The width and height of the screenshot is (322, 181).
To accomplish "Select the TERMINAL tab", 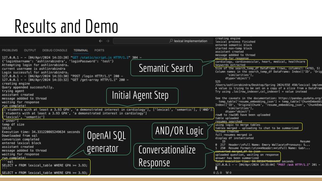I will pyautogui.click(x=81, y=50).
